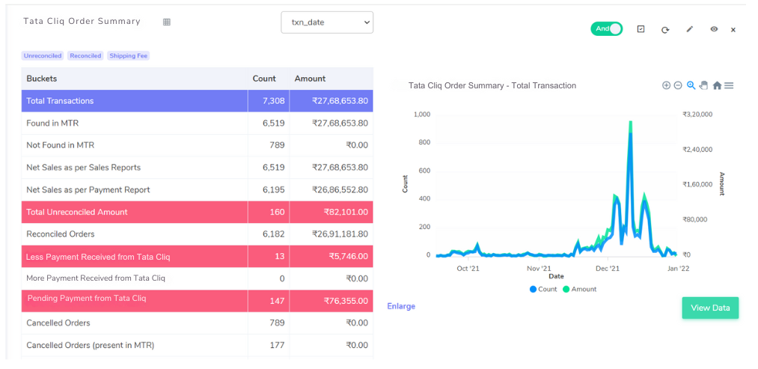The height and width of the screenshot is (369, 758).
Task: Click the Enlarge link below the chart
Action: [x=401, y=306]
